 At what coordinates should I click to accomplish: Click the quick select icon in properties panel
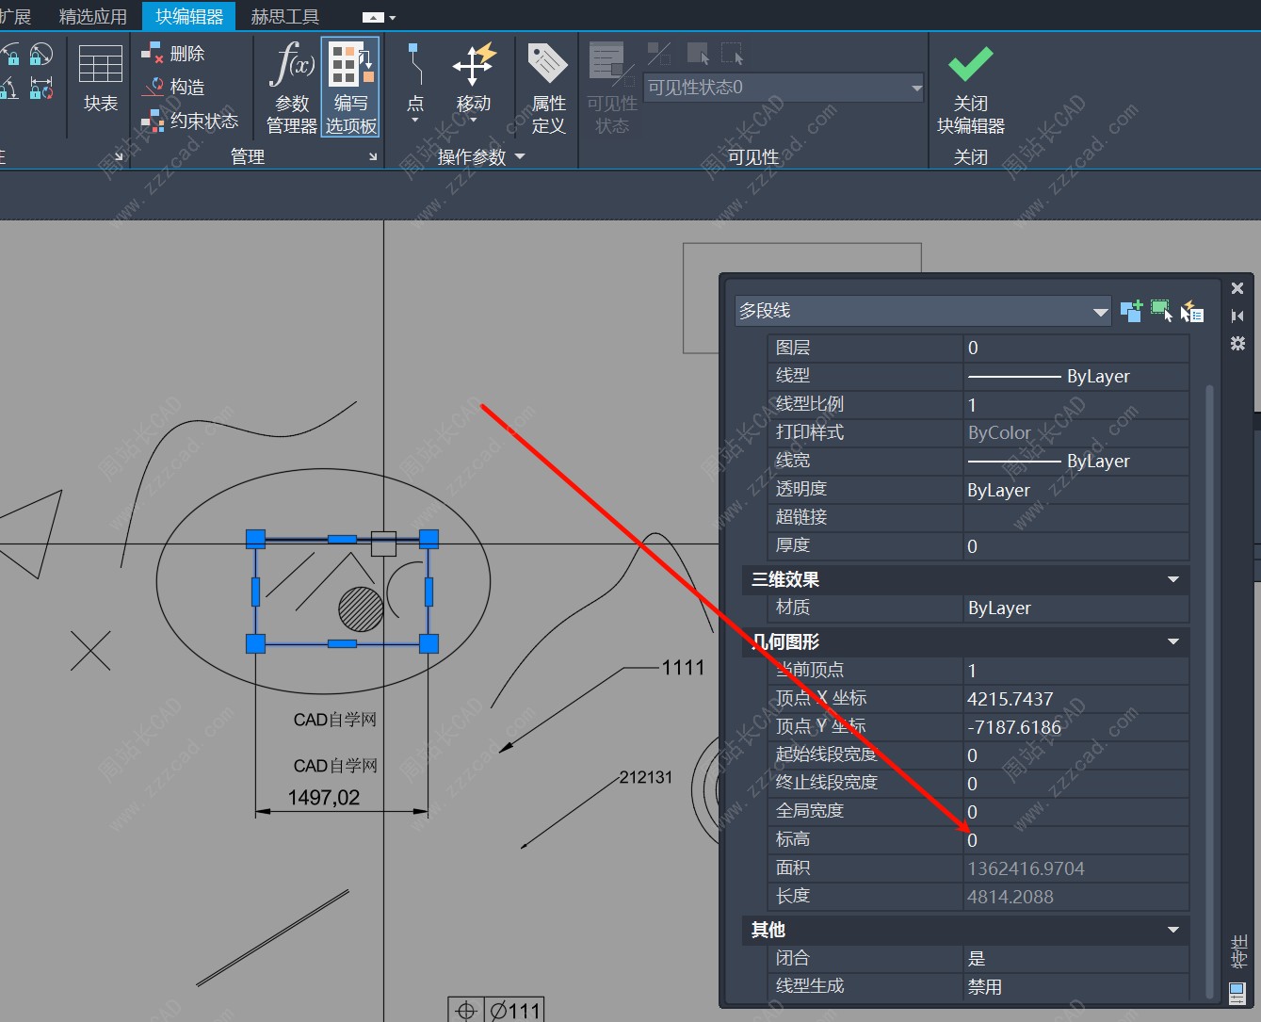pos(1191,311)
